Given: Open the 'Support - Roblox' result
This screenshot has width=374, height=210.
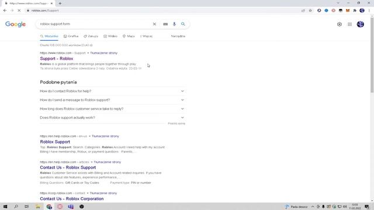Looking at the screenshot, I should tap(57, 58).
